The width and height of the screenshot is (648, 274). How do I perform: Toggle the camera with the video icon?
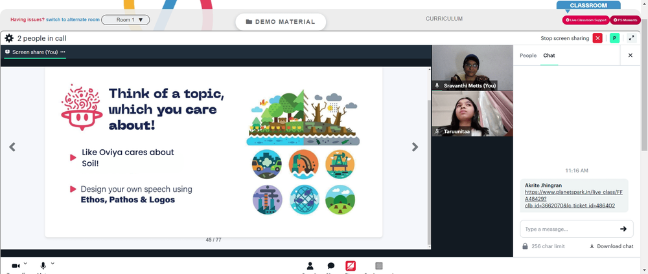pos(16,266)
